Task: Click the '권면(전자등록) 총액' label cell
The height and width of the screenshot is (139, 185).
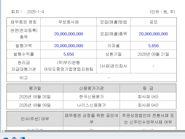Action: (24, 34)
